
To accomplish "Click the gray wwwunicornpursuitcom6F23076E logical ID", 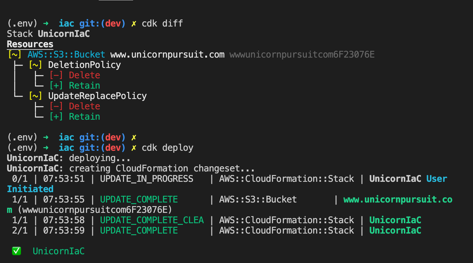I will [302, 55].
